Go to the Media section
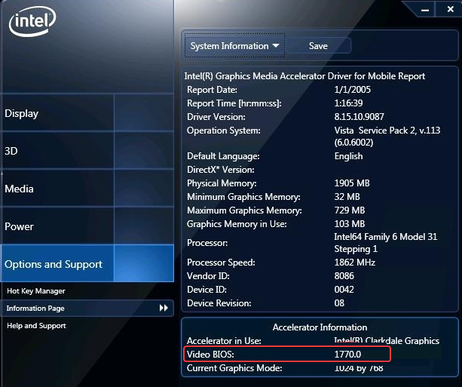The height and width of the screenshot is (387, 462). (87, 189)
